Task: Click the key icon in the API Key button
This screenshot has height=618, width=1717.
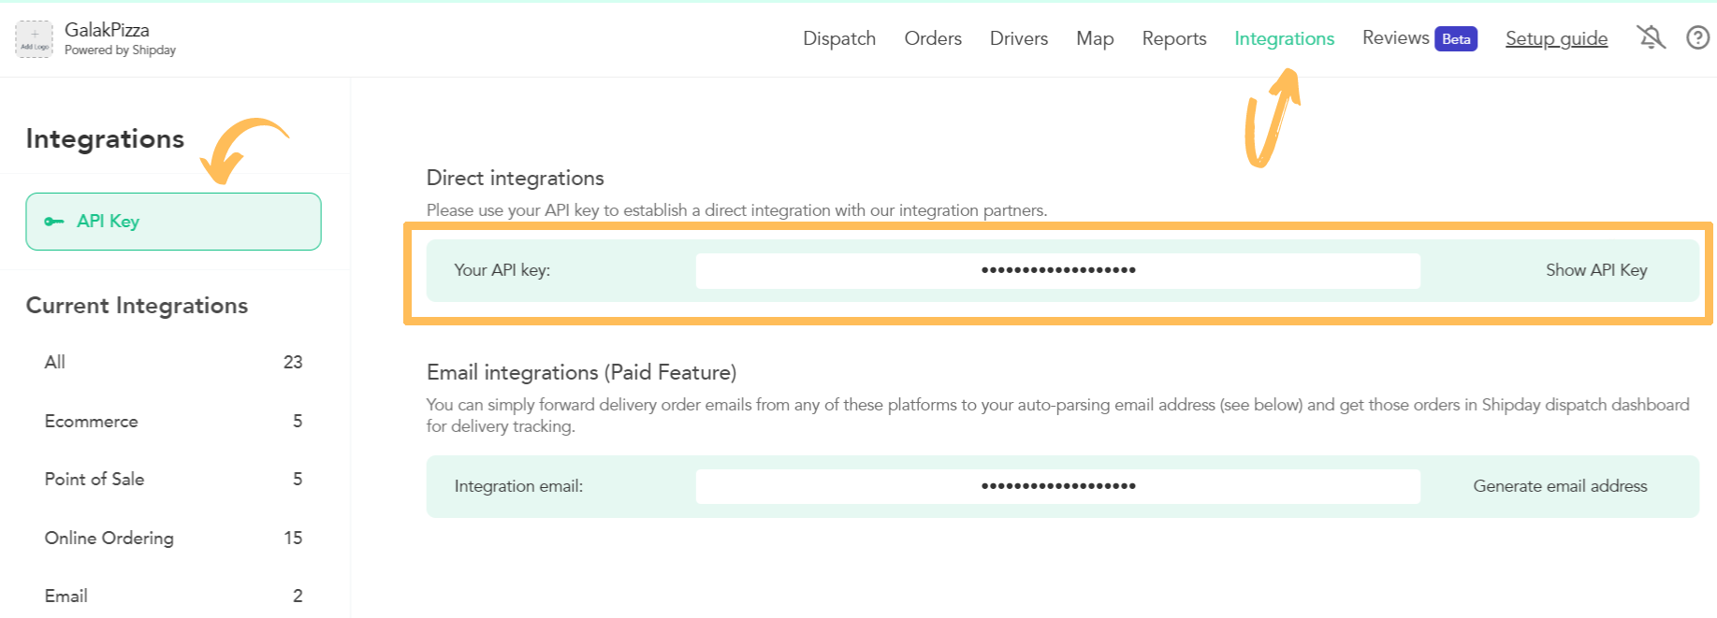Action: pyautogui.click(x=54, y=222)
